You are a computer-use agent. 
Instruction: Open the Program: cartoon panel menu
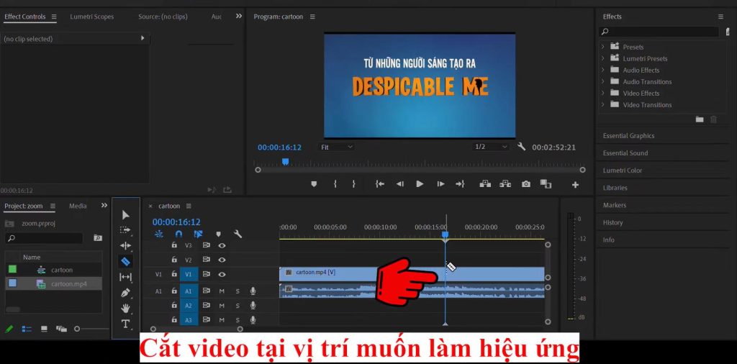coord(312,17)
